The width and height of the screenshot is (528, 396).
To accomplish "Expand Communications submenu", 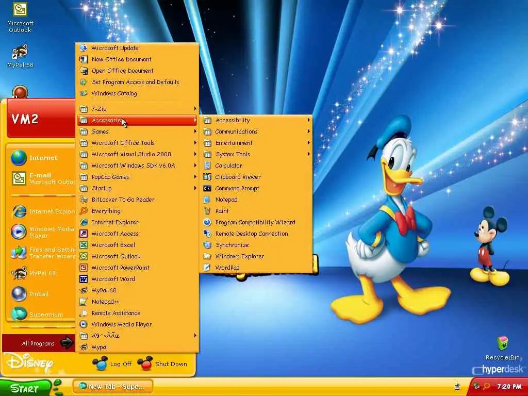I will (x=256, y=131).
